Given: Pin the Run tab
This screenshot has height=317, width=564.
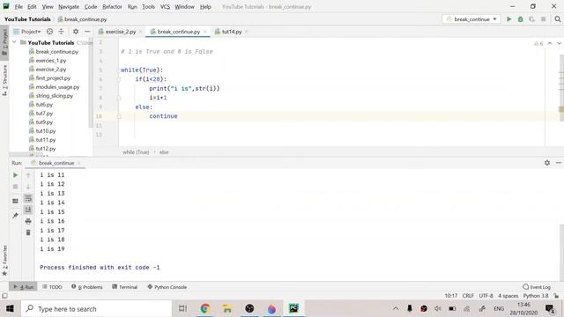Looking at the screenshot, I should point(16,215).
